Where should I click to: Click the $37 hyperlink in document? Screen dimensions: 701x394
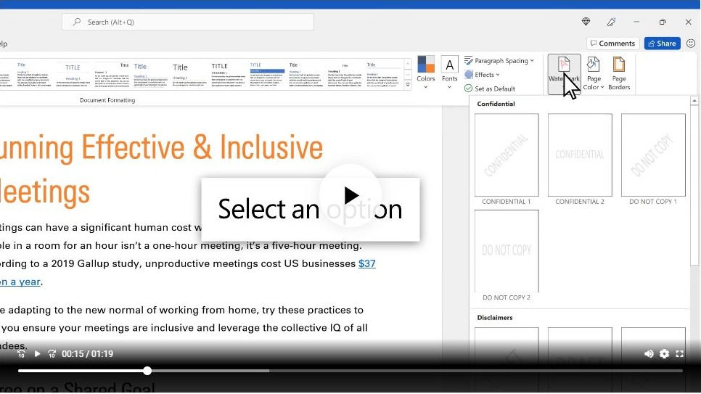[366, 263]
